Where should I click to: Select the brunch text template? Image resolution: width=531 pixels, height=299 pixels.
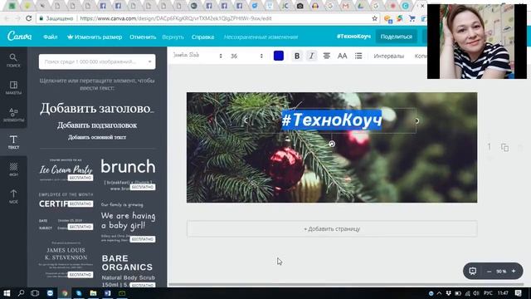(128, 174)
